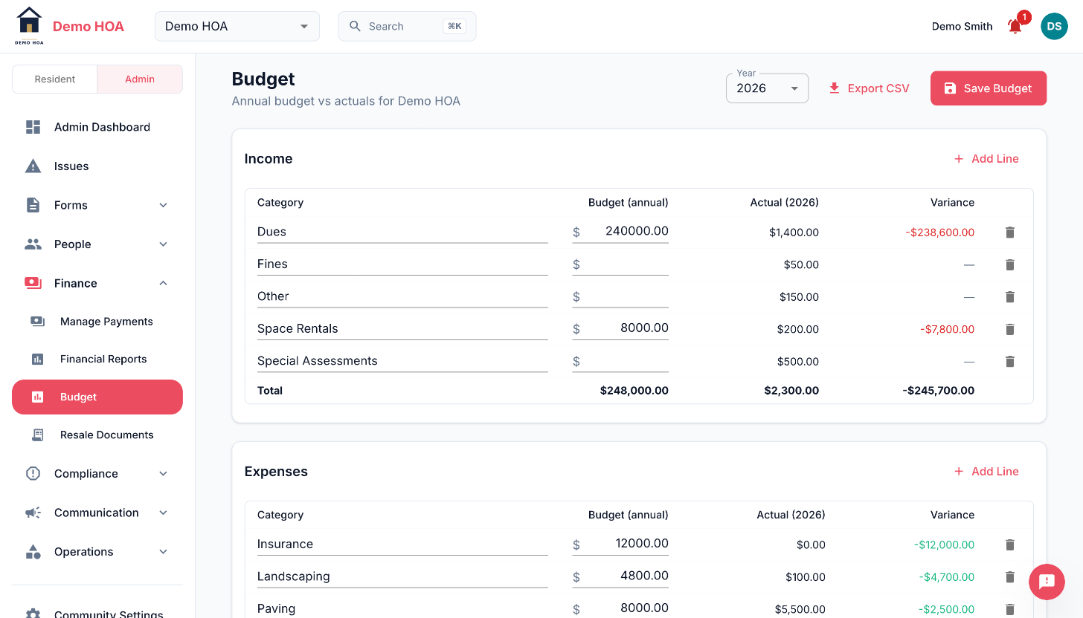
Task: Click the Demo Smith user name
Action: pyautogui.click(x=962, y=27)
